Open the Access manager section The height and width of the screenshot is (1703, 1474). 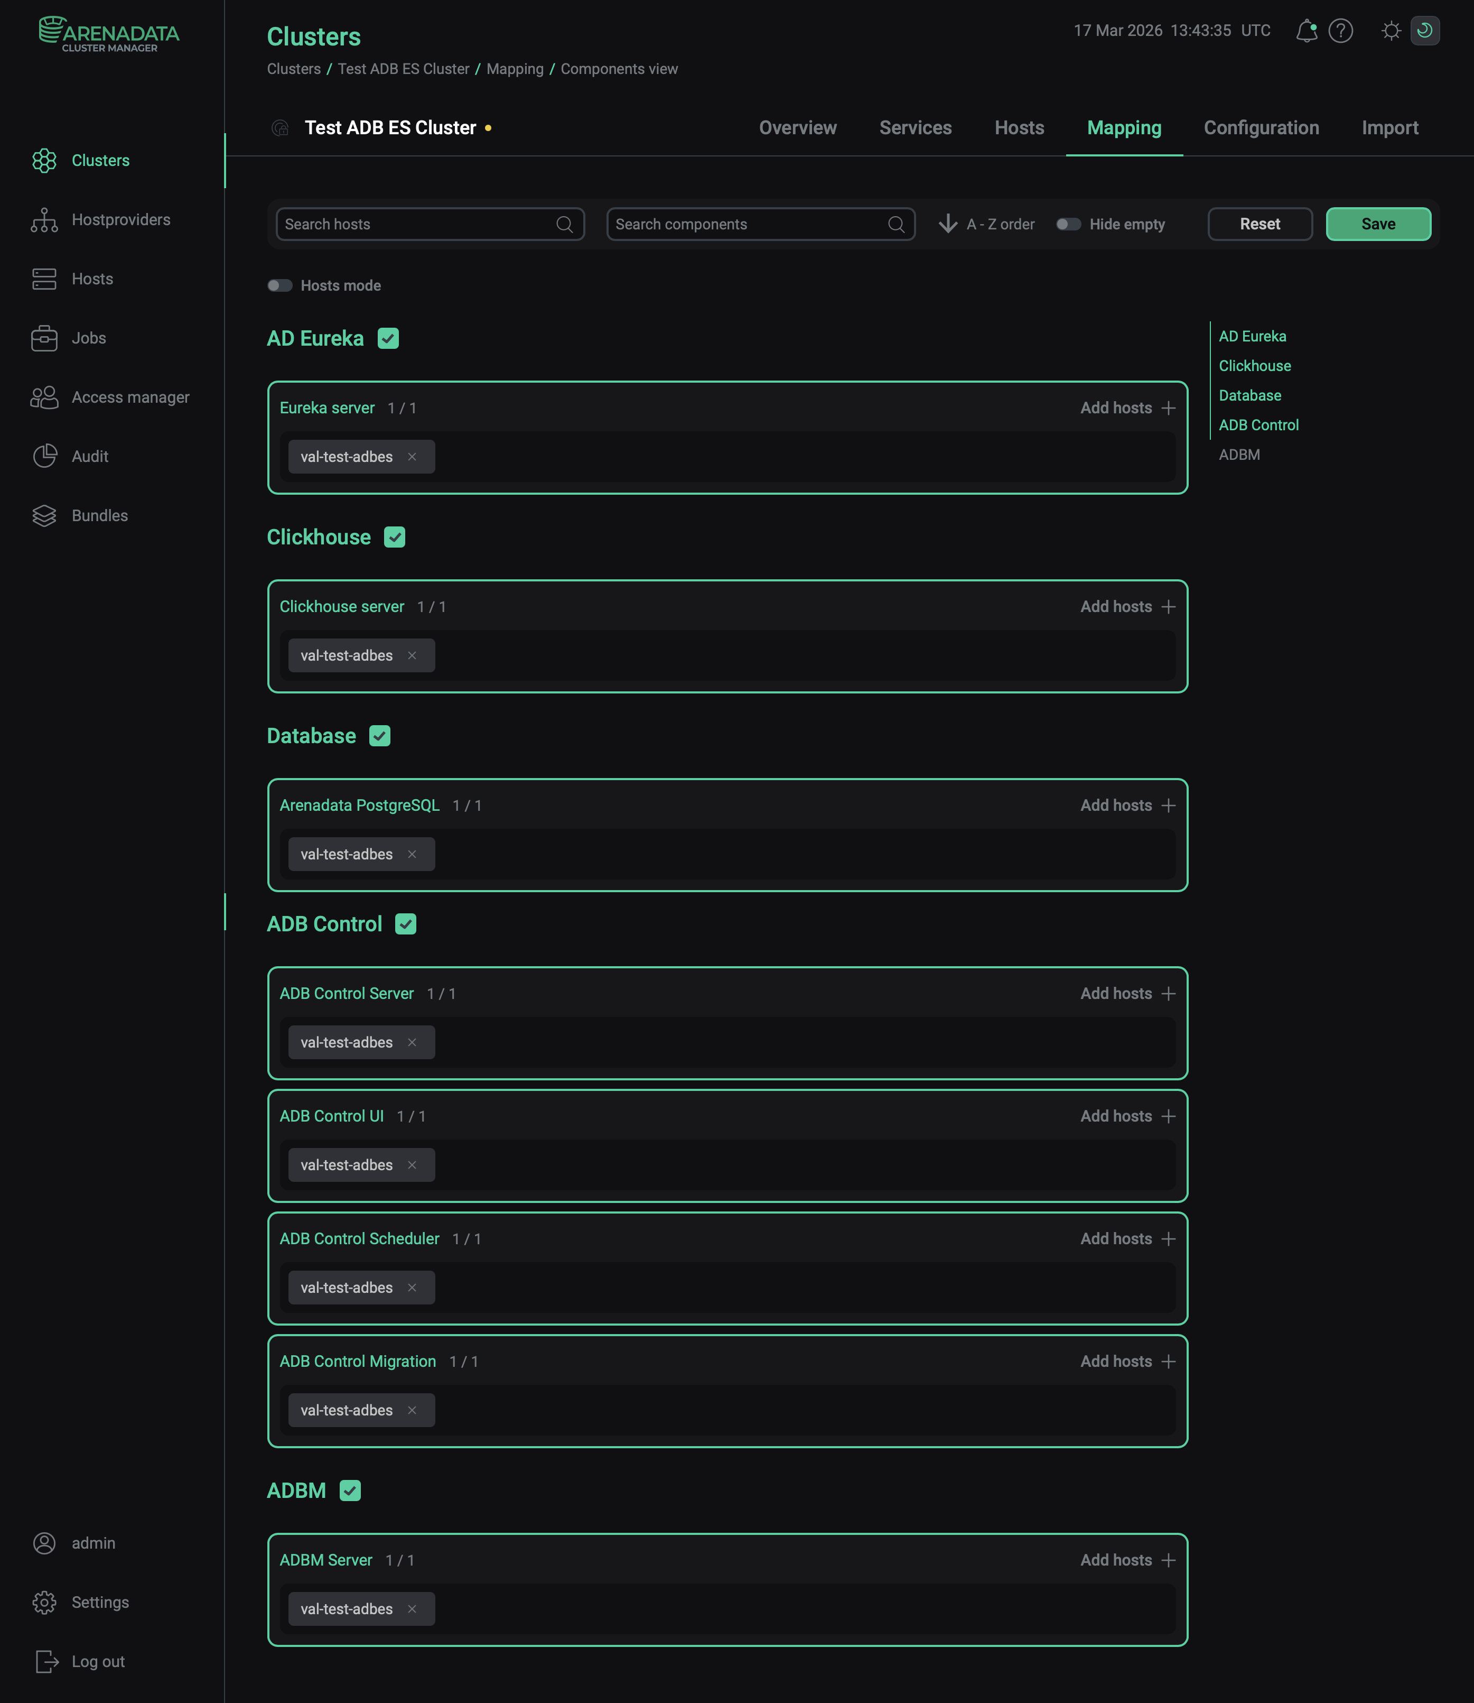pos(130,396)
